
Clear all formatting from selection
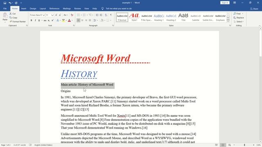tap(72, 15)
